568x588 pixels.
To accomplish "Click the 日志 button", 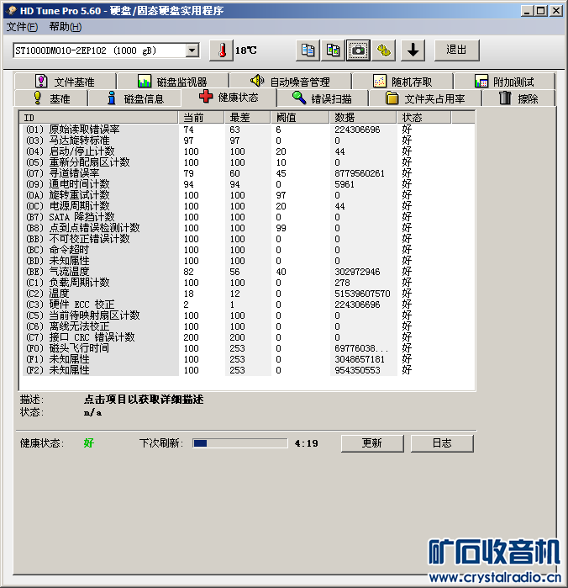I will pos(442,443).
